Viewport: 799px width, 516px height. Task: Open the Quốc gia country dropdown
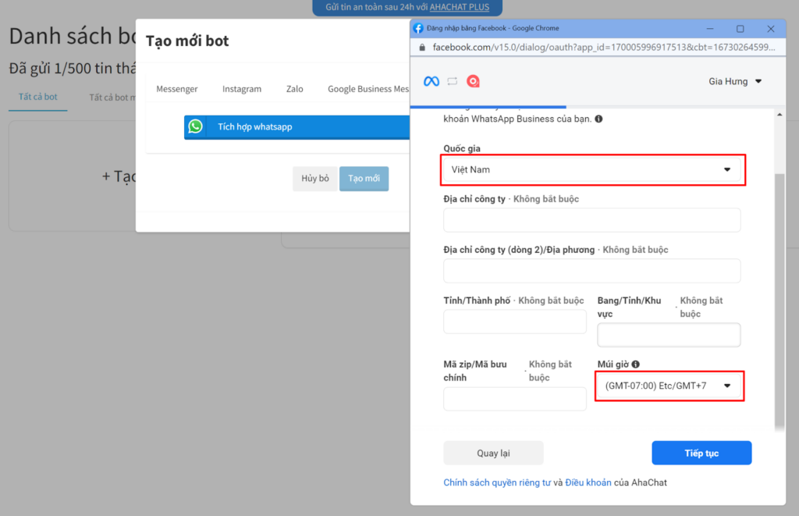click(592, 170)
